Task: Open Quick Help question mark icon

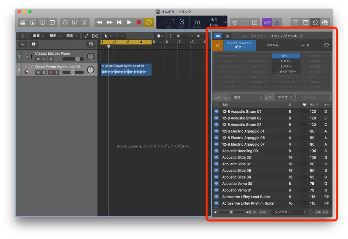Action: tap(42, 22)
